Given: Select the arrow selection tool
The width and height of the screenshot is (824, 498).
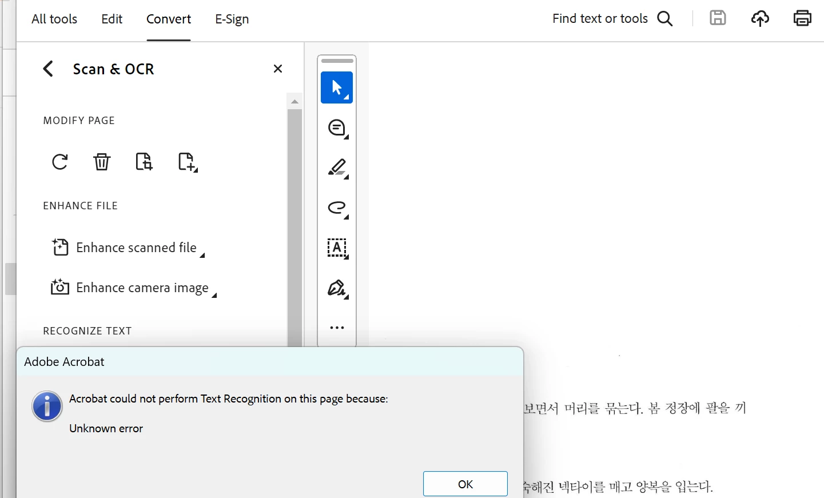Looking at the screenshot, I should (x=337, y=87).
